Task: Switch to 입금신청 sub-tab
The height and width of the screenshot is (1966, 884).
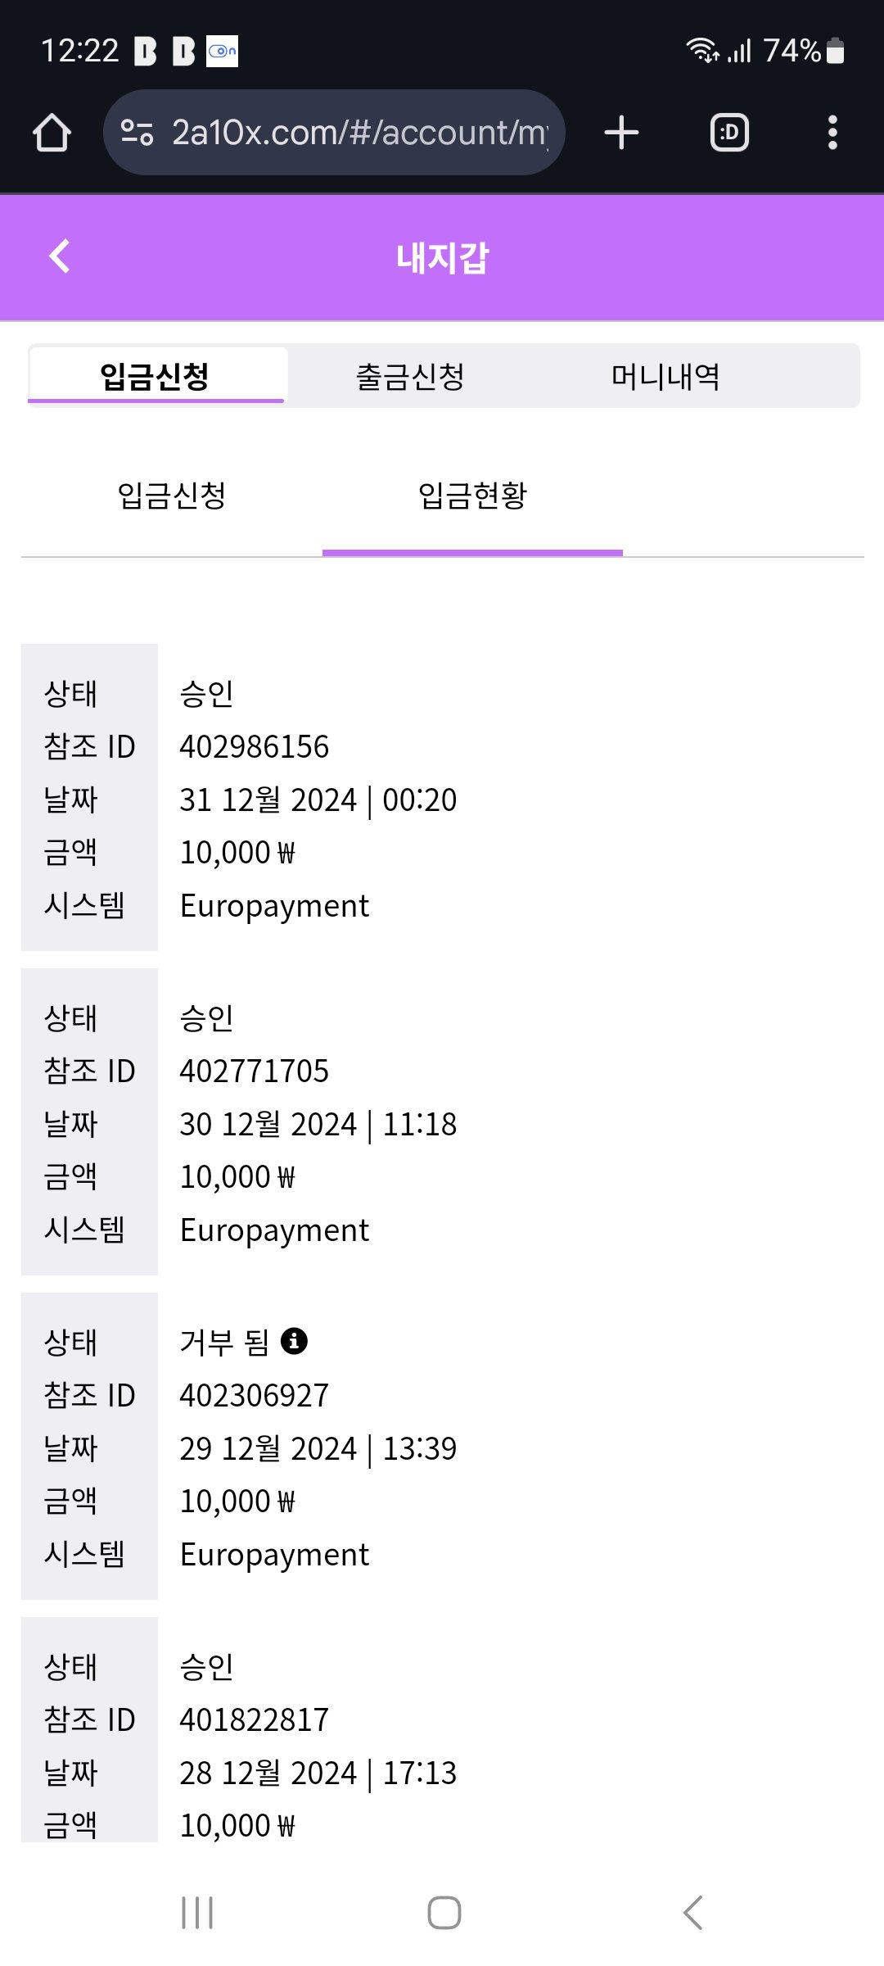Action: pos(172,496)
